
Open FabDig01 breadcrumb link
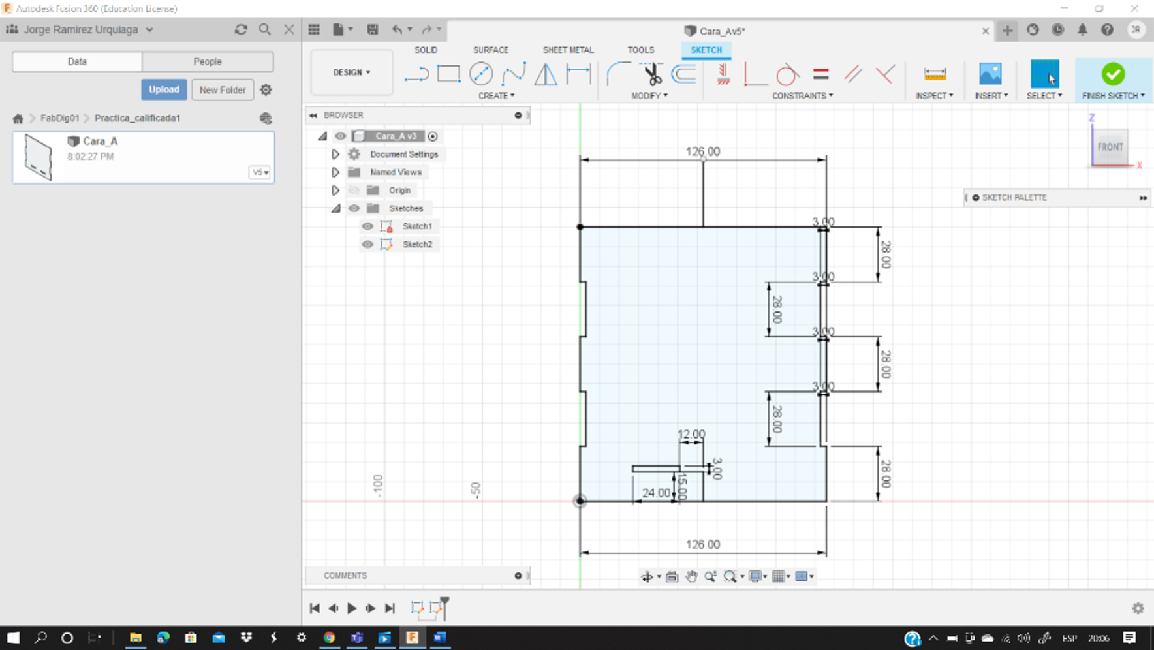(x=59, y=118)
